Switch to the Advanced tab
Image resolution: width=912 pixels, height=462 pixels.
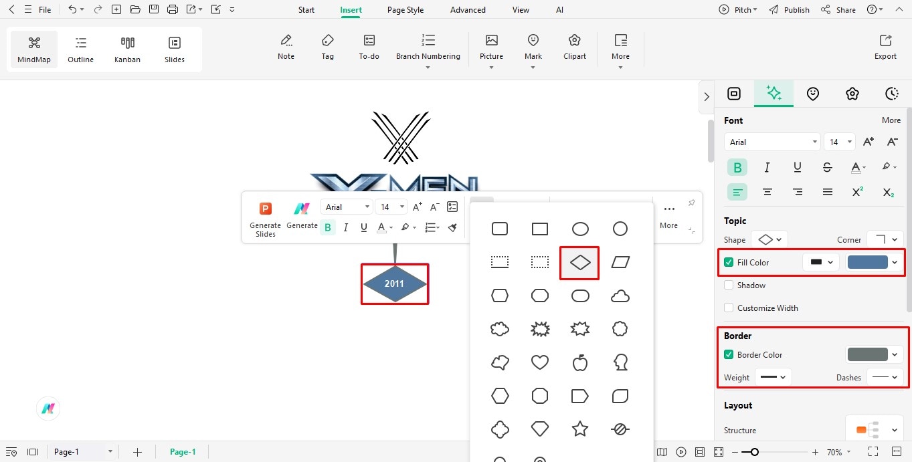pyautogui.click(x=468, y=10)
